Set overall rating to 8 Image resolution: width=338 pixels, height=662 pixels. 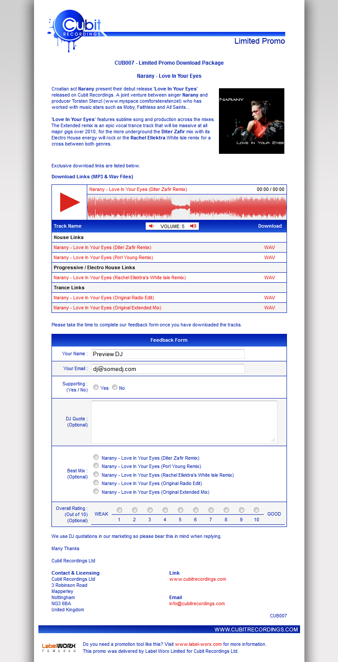click(226, 510)
